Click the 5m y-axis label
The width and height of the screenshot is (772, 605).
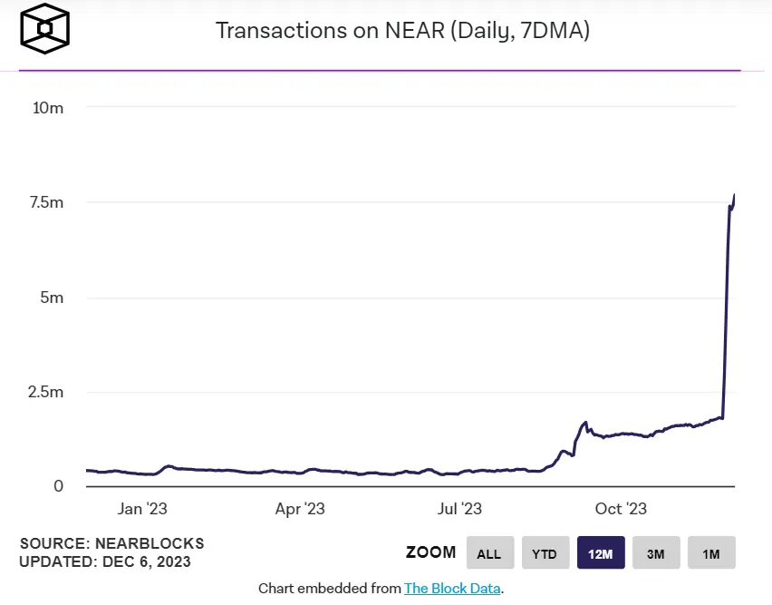coord(53,298)
